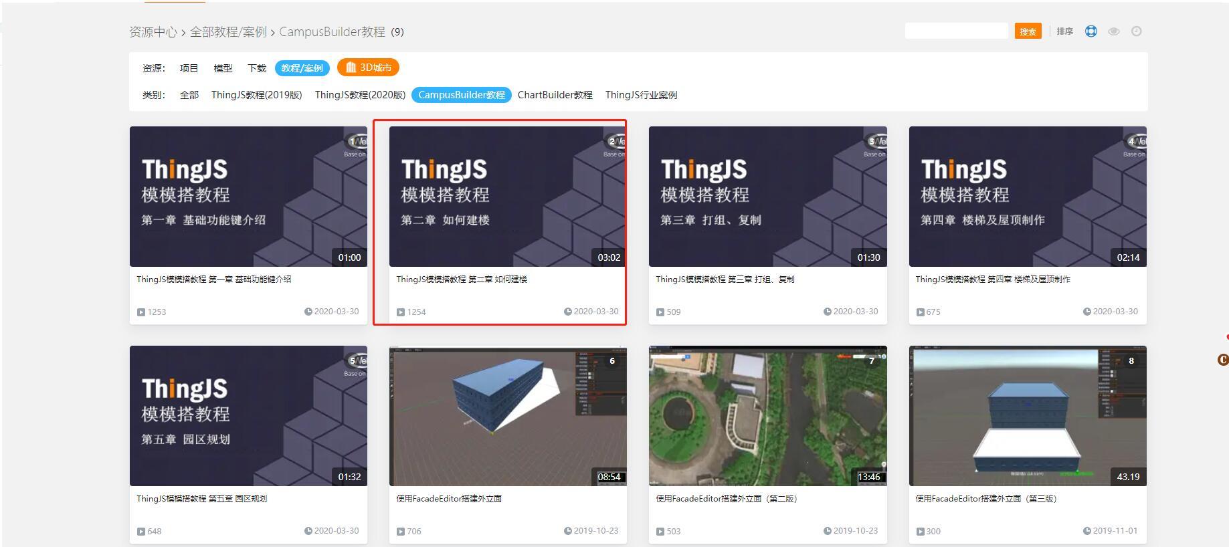Click play-count icon next to 300
Viewport: 1229px width, 547px height.
[920, 532]
